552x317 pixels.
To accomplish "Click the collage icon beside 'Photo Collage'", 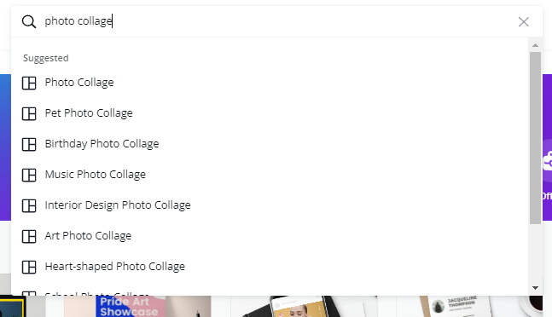I will tap(29, 84).
